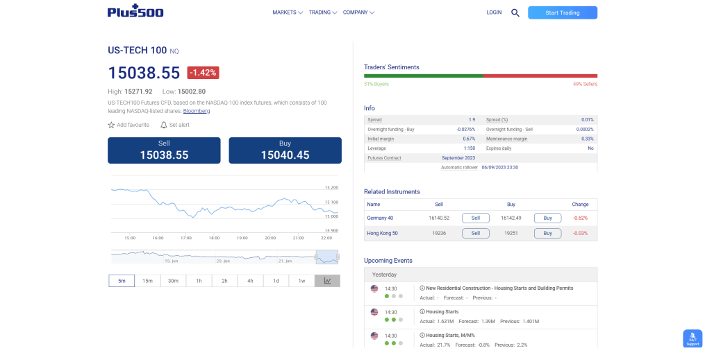Click the Initial margin label
This screenshot has width=705, height=355.
pyautogui.click(x=381, y=139)
